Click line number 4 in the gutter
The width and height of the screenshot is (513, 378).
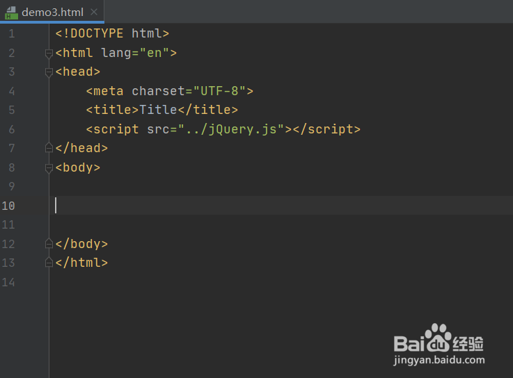click(12, 91)
